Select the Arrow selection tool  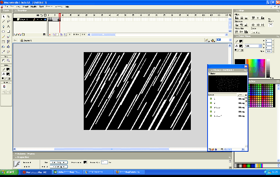(4, 16)
